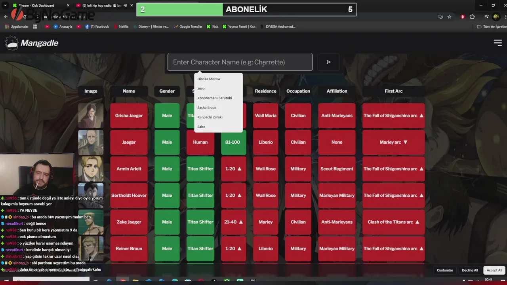Open the Netflix bookmark
Image resolution: width=507 pixels, height=285 pixels.
pos(121,27)
